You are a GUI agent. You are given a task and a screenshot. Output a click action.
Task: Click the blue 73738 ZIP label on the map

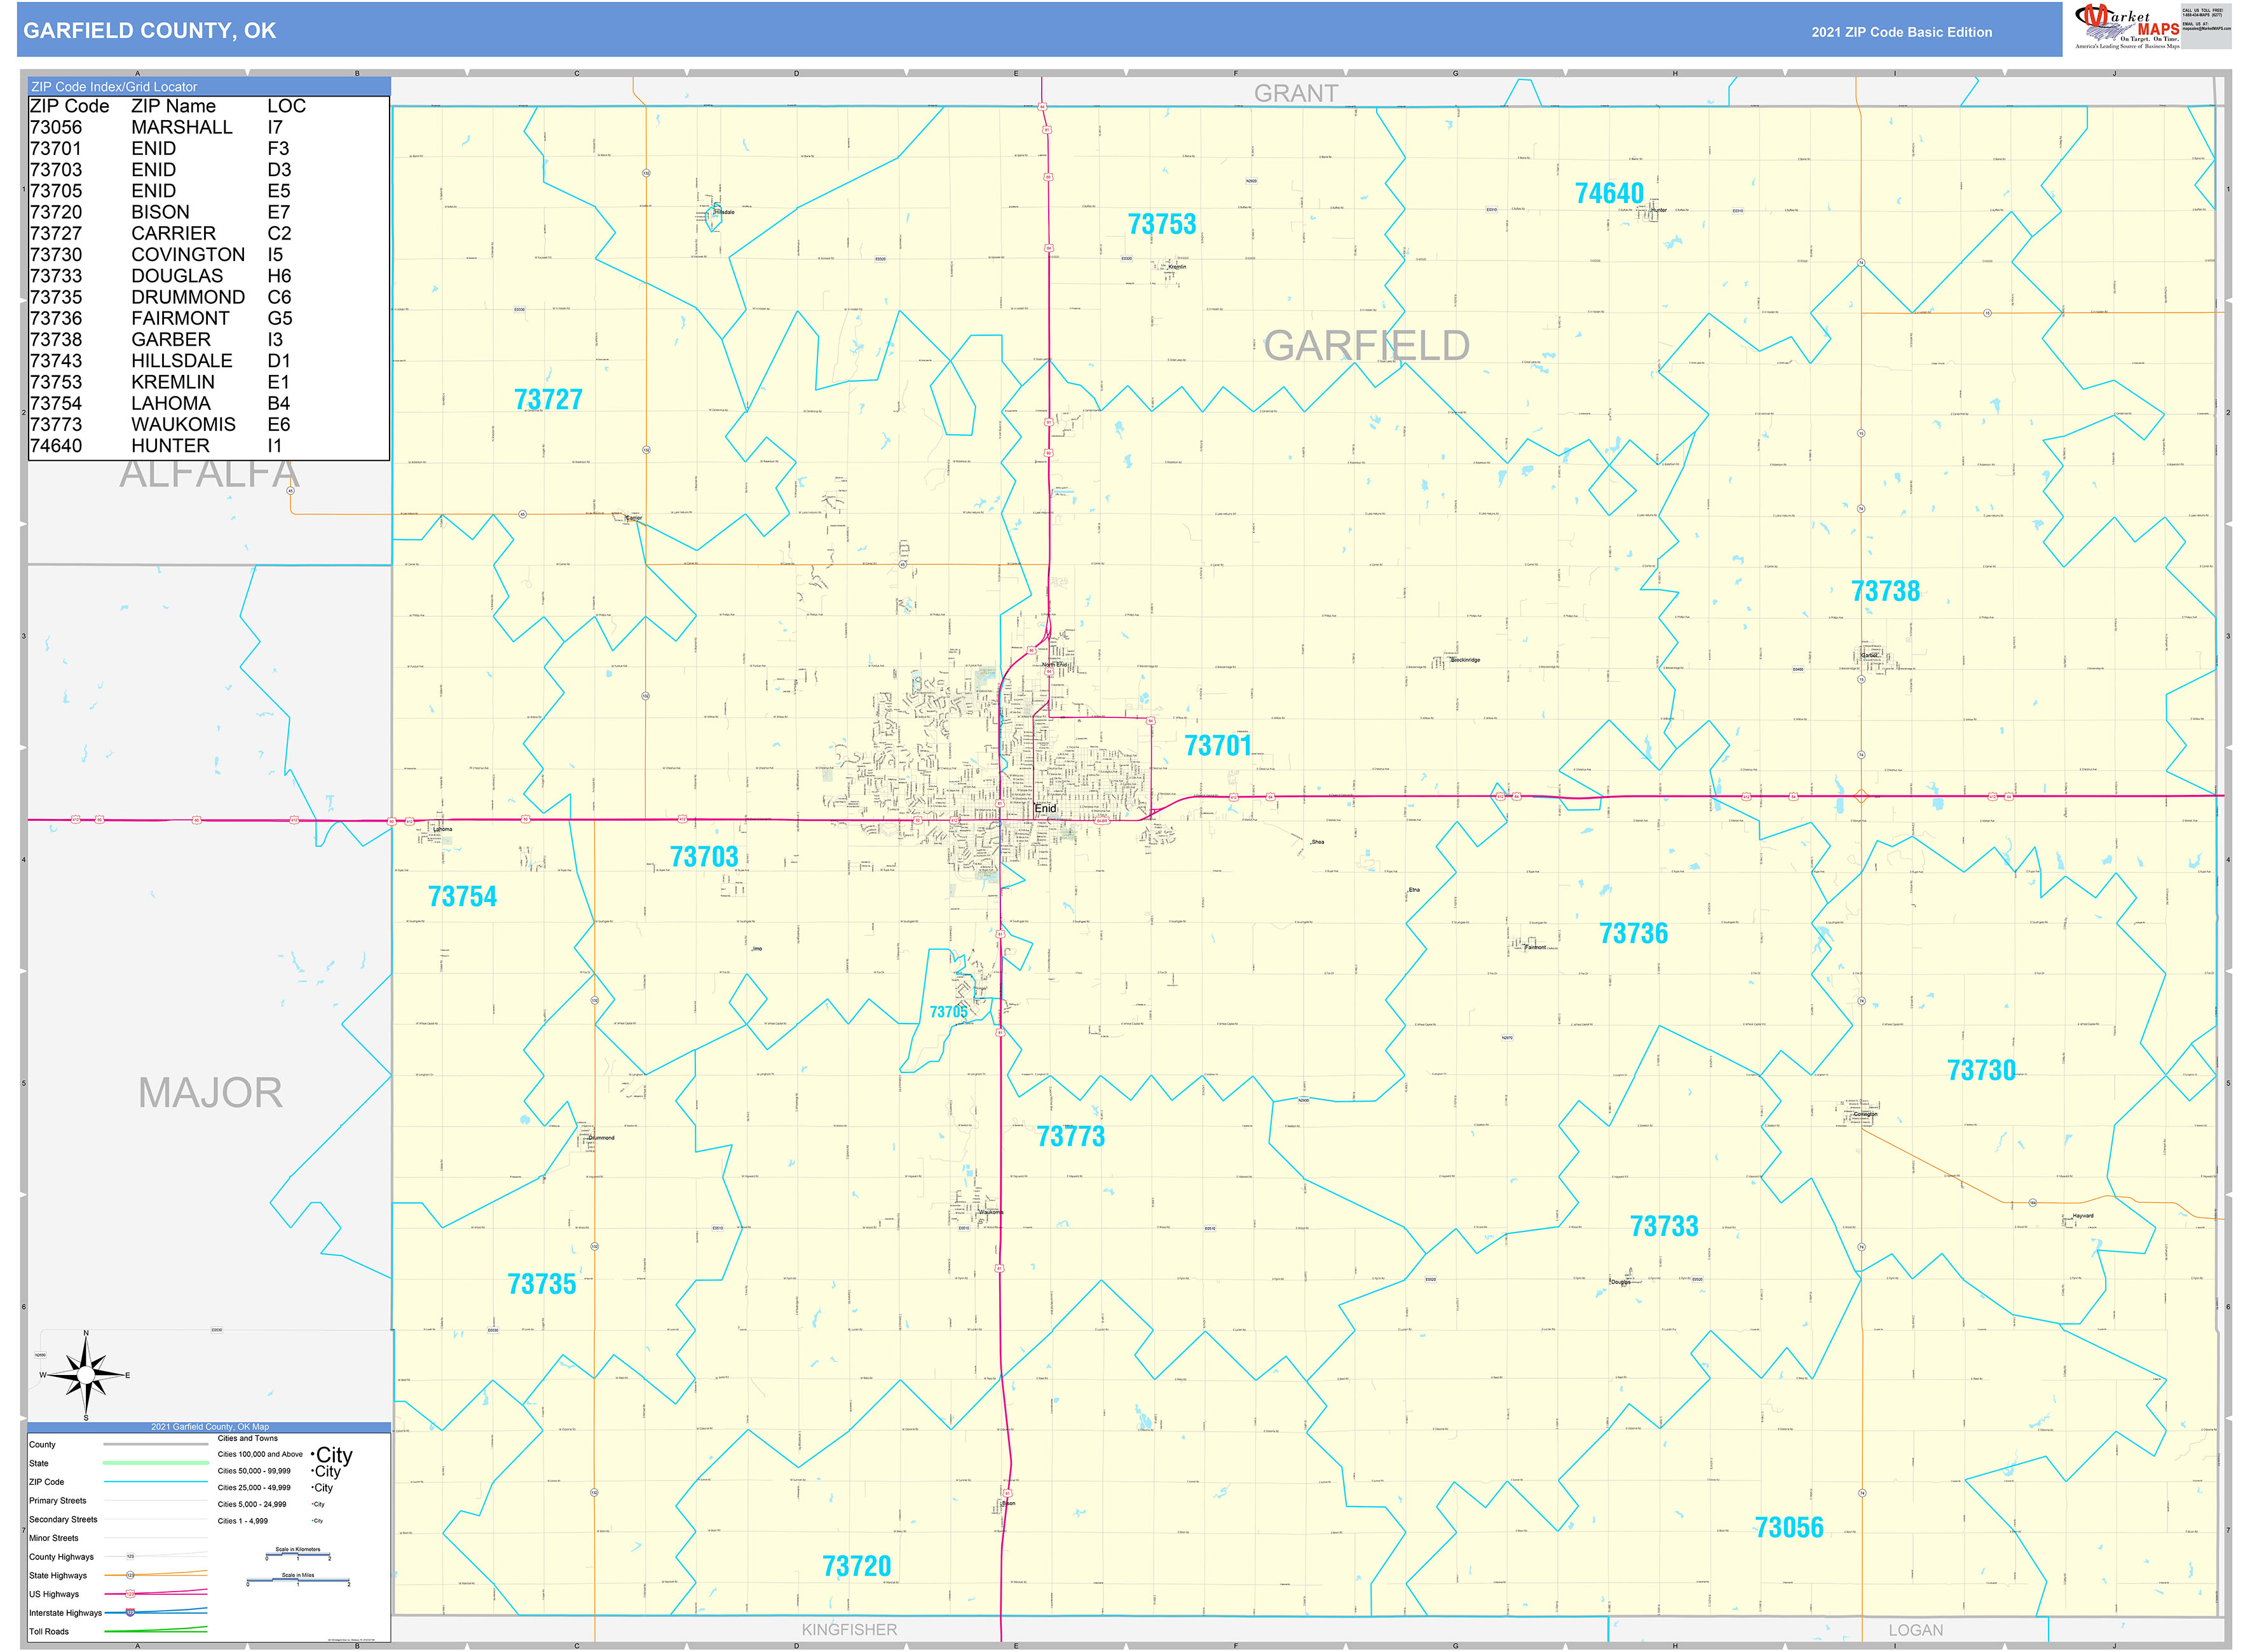(x=1885, y=591)
